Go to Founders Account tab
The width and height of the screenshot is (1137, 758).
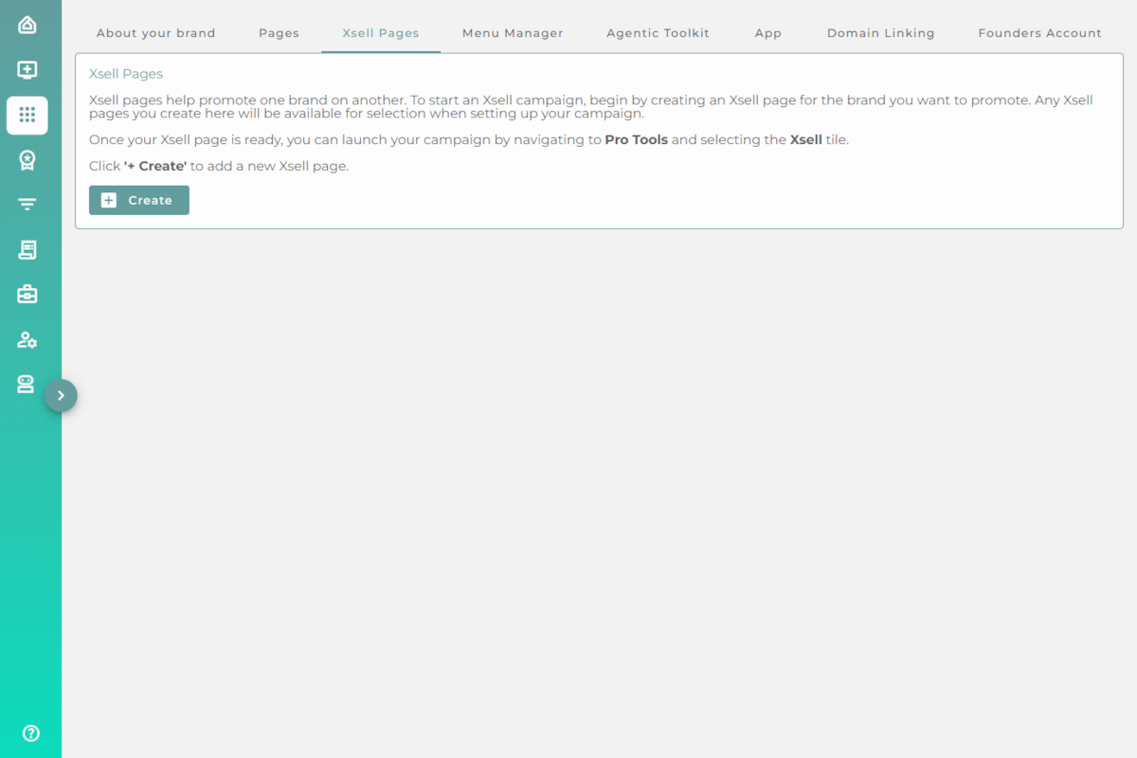(1040, 33)
